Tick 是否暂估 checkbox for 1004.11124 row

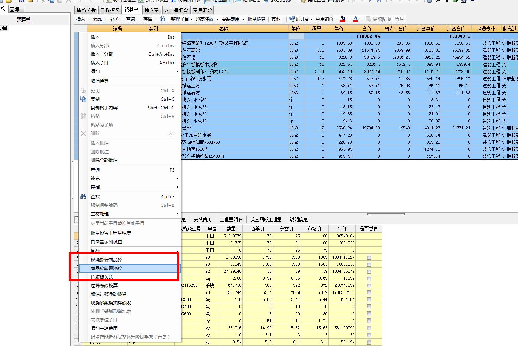(369, 257)
